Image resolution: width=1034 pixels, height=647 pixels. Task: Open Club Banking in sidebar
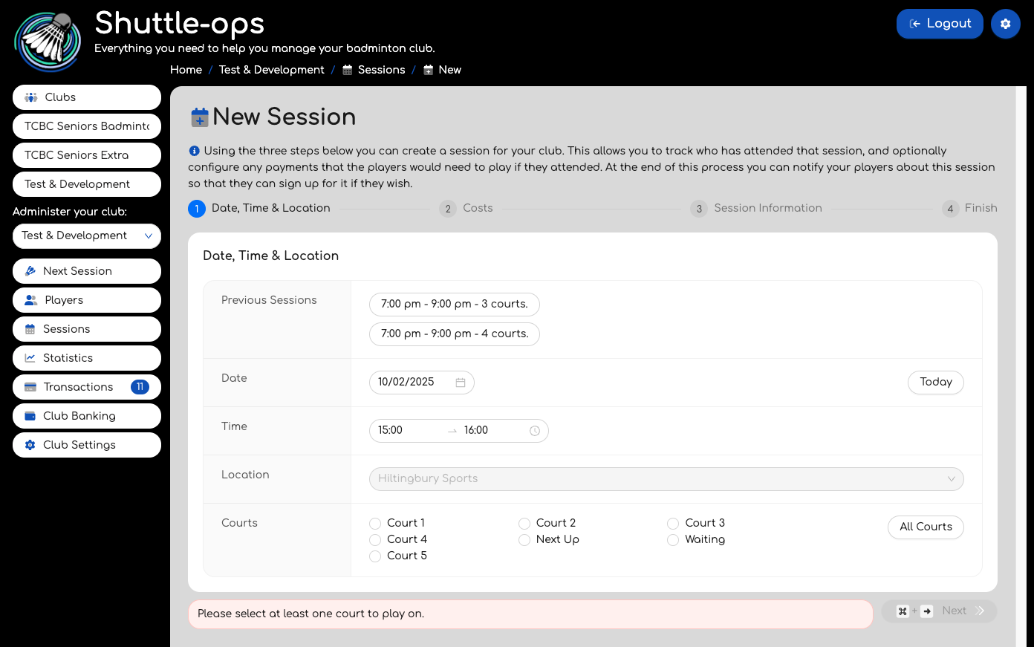click(87, 416)
